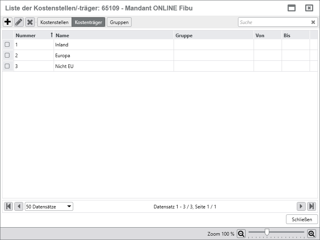The width and height of the screenshot is (320, 240).
Task: Jump to the last page of records
Action: [x=312, y=206]
